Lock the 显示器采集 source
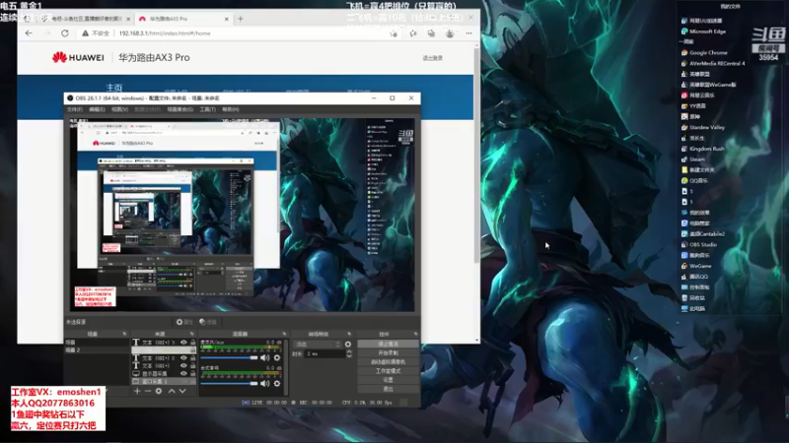The height and width of the screenshot is (443, 789). 192,374
